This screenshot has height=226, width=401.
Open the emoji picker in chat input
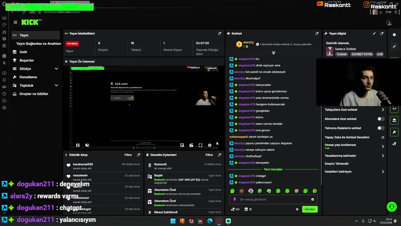click(313, 199)
